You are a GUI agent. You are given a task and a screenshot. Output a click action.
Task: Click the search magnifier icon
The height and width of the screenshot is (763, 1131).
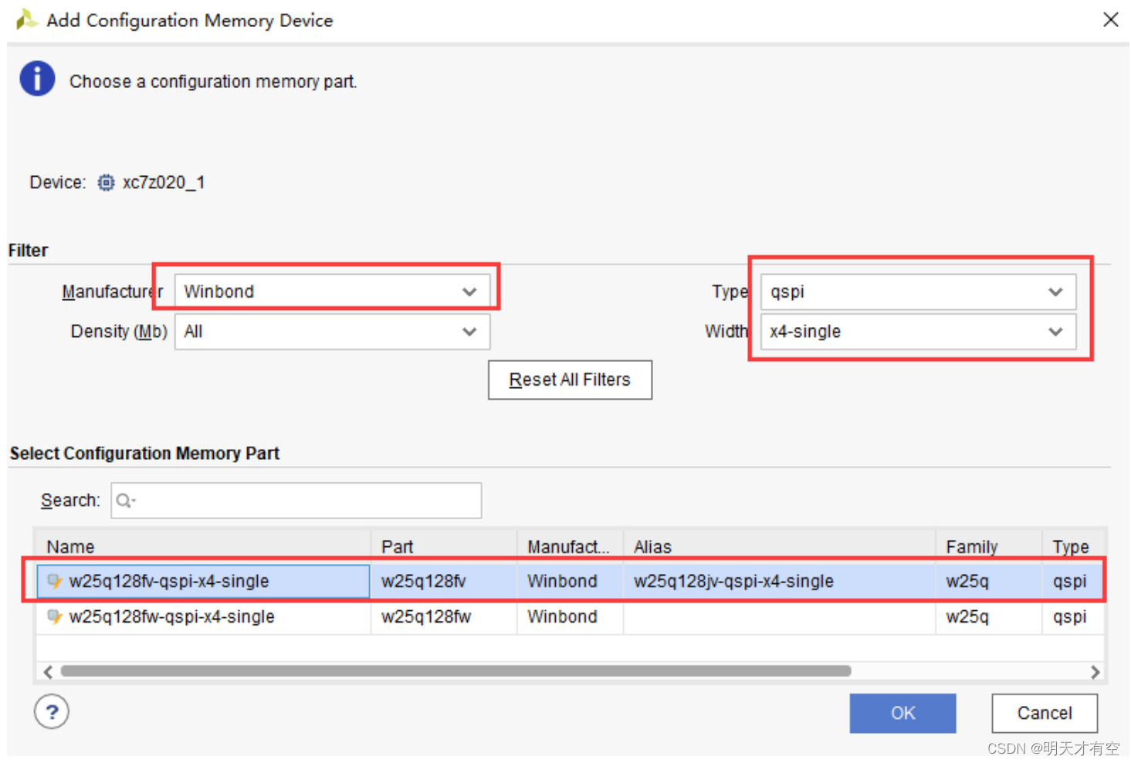125,501
